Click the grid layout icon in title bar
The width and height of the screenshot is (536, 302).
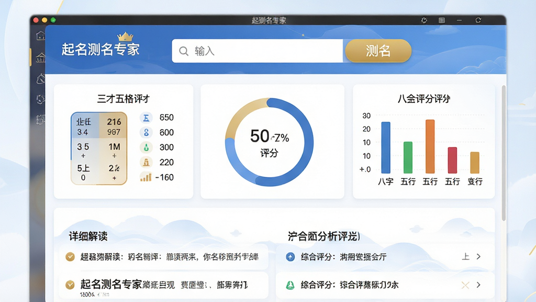tap(442, 20)
